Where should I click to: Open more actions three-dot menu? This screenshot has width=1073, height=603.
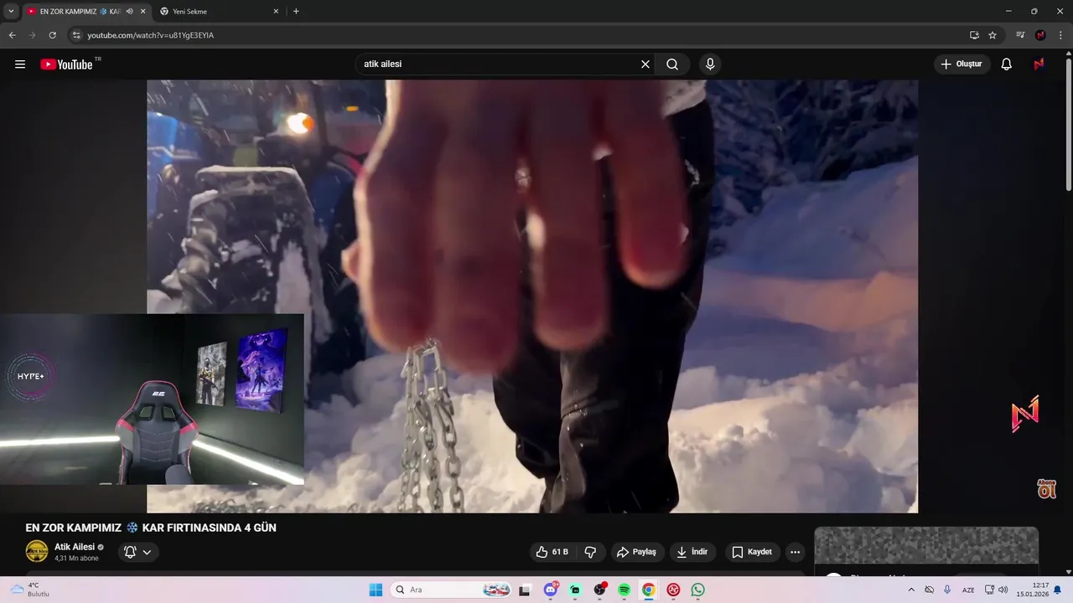point(795,552)
